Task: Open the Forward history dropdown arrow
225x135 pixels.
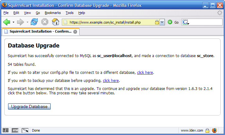Action: coord(27,22)
